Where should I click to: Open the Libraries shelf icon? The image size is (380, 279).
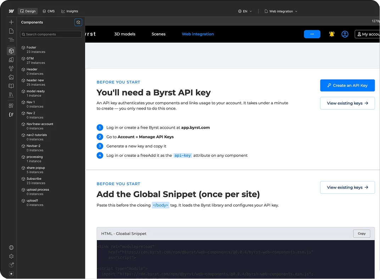click(x=11, y=95)
